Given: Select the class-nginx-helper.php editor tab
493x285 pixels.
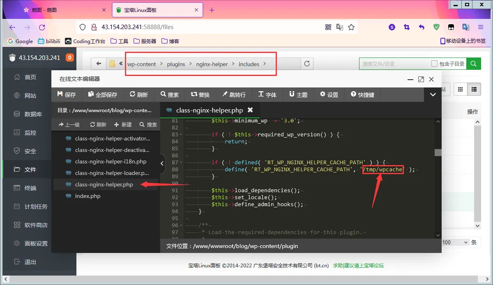Looking at the screenshot, I should pyautogui.click(x=210, y=110).
